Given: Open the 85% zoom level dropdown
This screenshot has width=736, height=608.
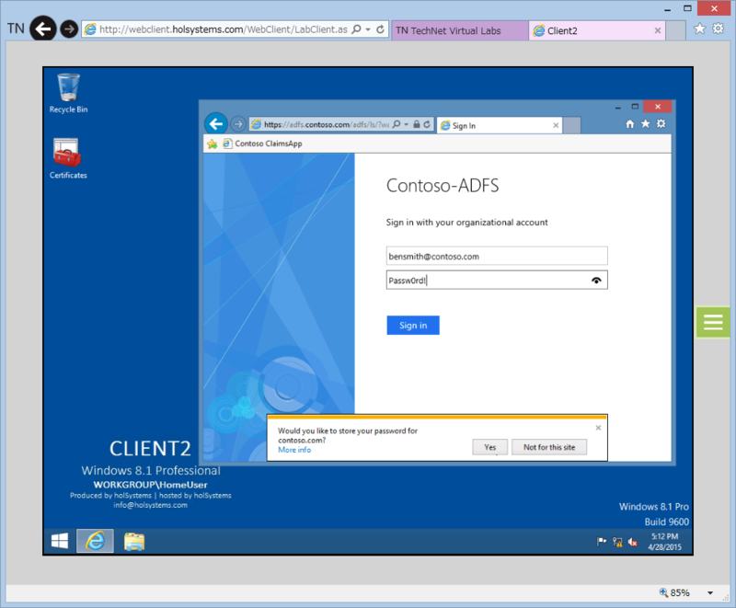Looking at the screenshot, I should (x=710, y=593).
